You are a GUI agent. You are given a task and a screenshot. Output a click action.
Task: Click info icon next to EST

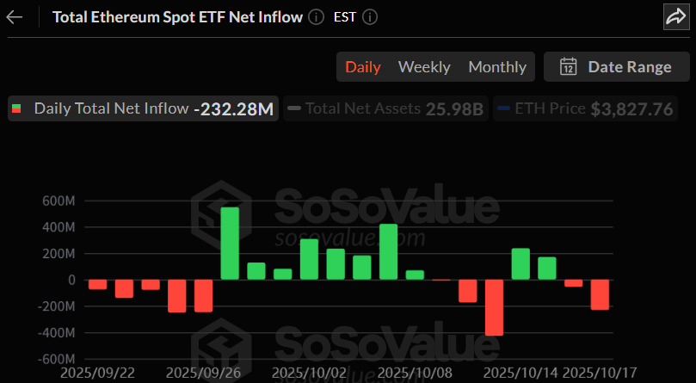point(370,17)
